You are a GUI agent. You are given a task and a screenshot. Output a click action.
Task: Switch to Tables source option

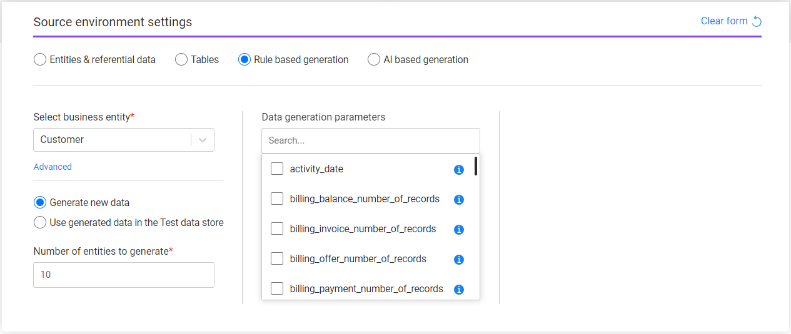point(181,60)
